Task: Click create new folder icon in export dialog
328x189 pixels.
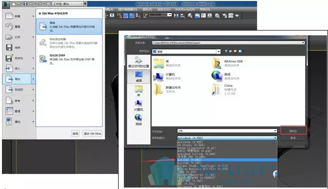Action: 235,51
